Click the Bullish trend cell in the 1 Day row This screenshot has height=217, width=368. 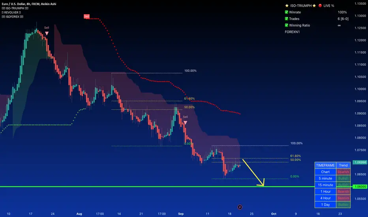click(x=343, y=204)
